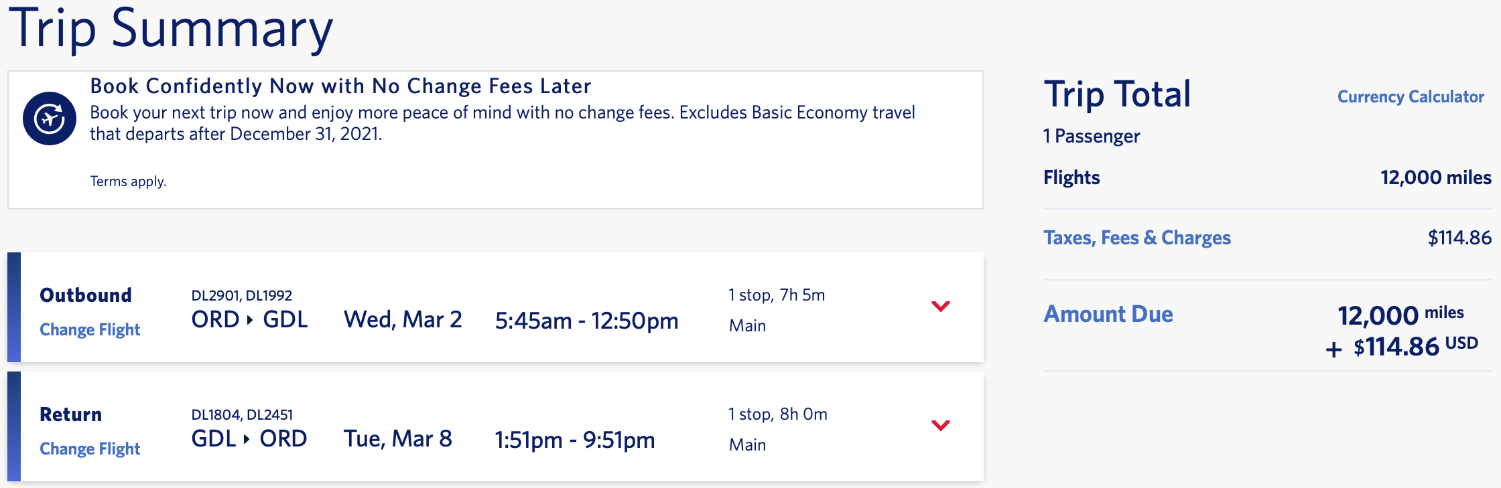Open the Currency Calculator

tap(1410, 96)
